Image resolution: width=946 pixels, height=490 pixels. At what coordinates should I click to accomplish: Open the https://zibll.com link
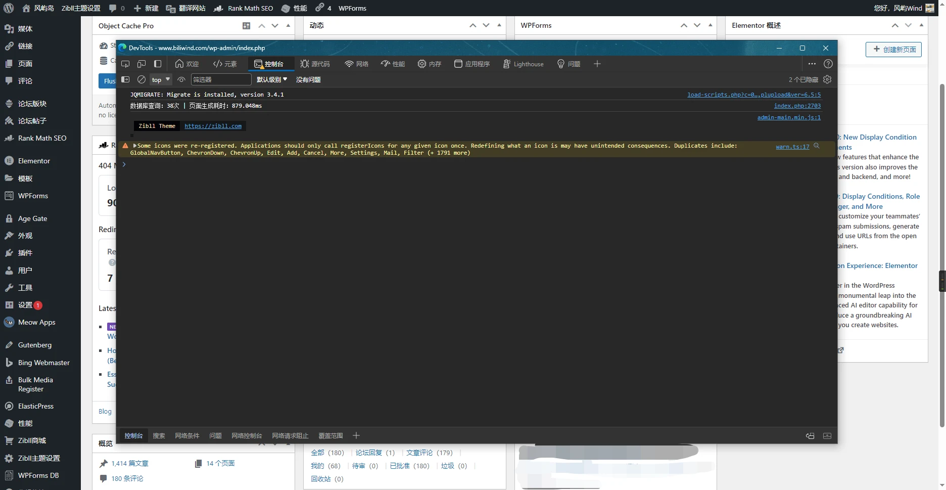[213, 126]
